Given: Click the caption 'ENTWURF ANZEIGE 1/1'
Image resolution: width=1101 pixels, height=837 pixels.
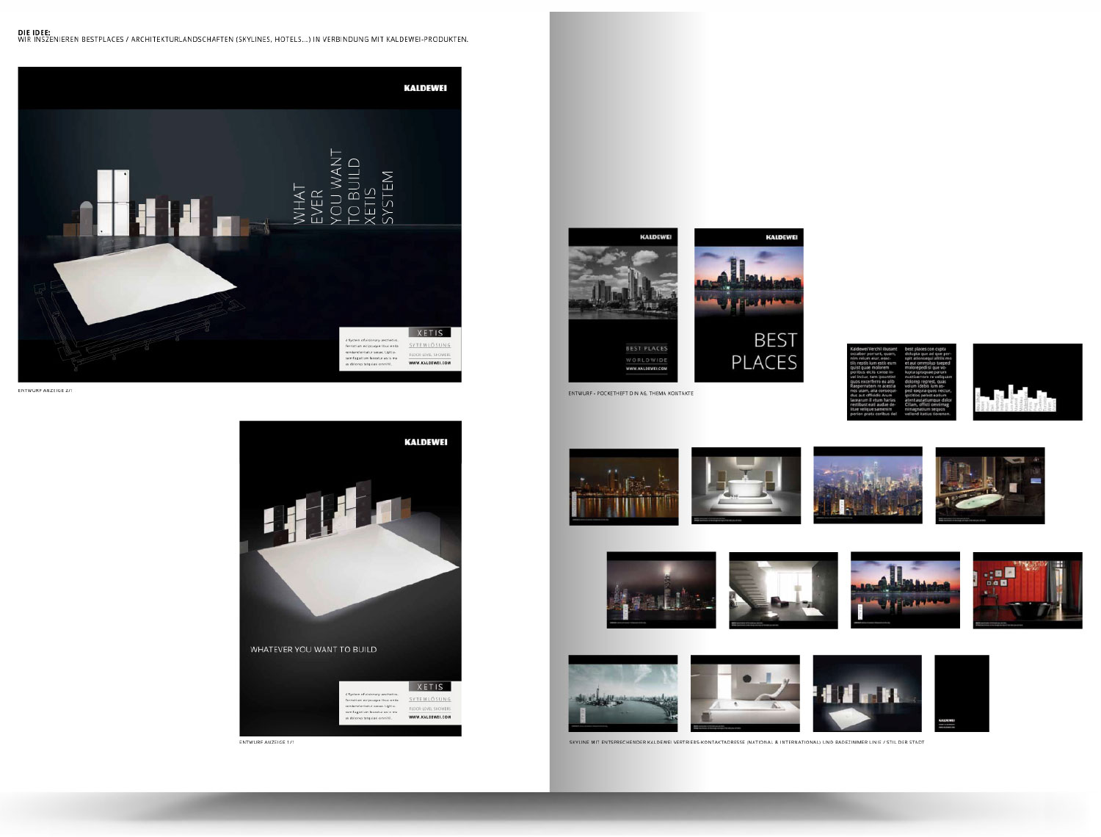Looking at the screenshot, I should [x=266, y=743].
